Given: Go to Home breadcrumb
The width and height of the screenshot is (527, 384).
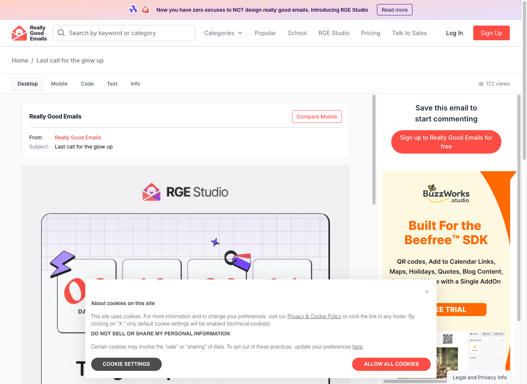Looking at the screenshot, I should (x=20, y=60).
